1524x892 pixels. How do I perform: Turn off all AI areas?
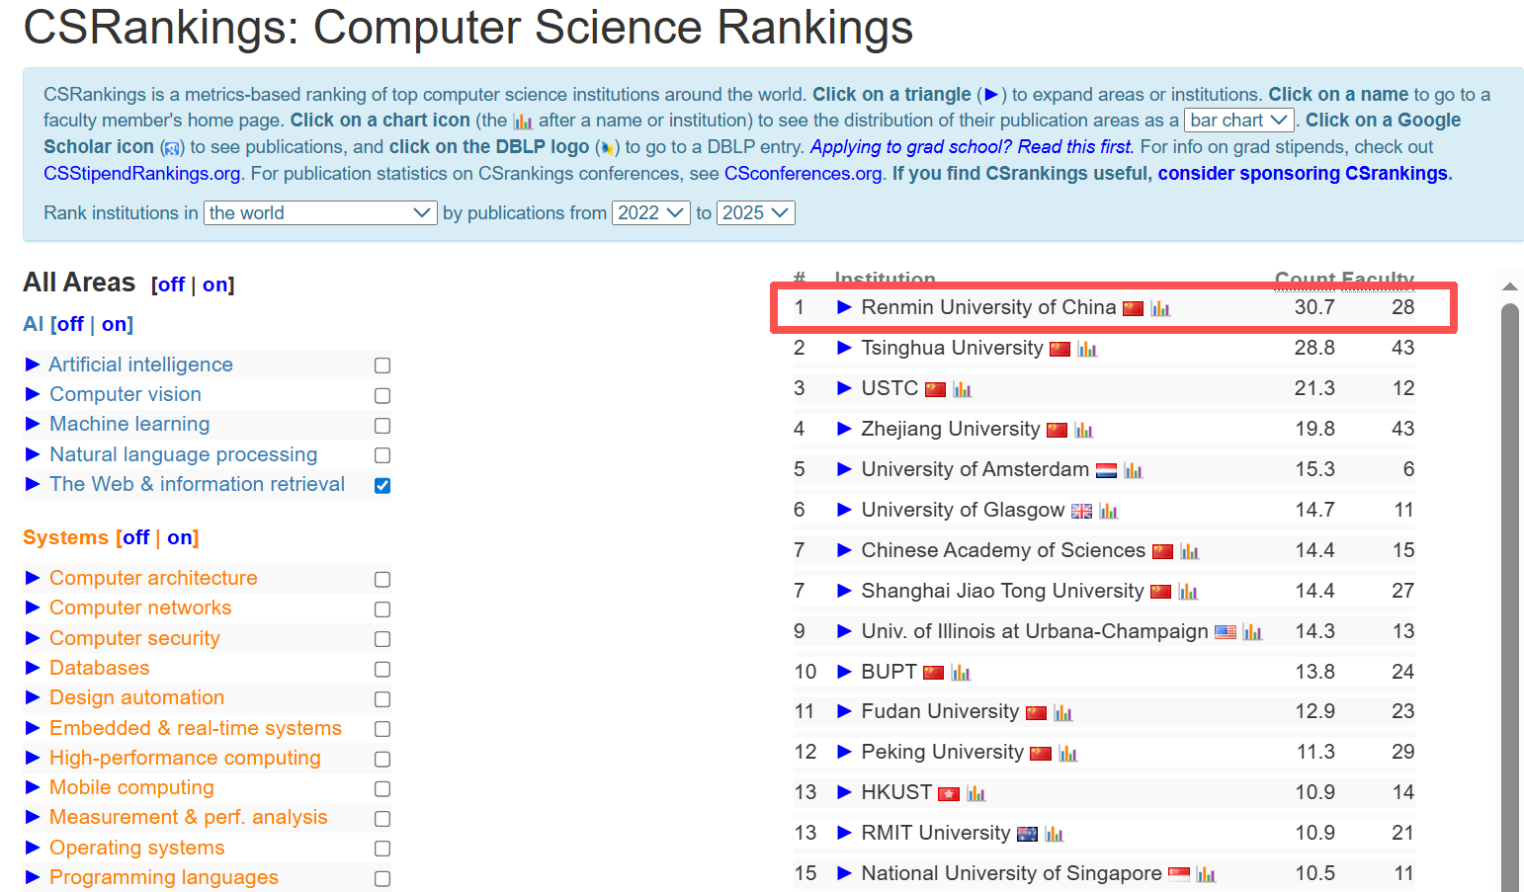[x=70, y=324]
